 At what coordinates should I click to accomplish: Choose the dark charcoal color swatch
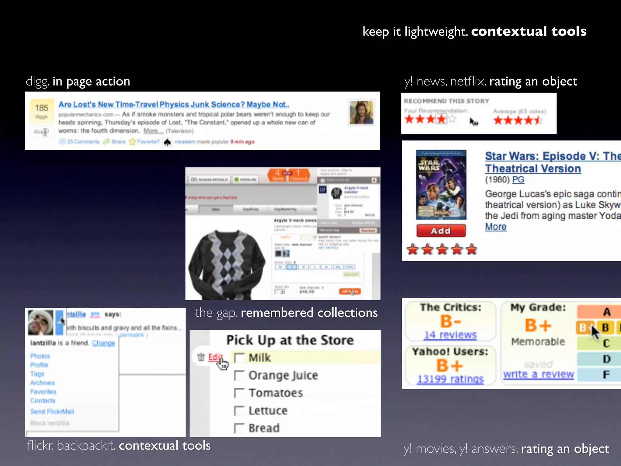coord(278,253)
